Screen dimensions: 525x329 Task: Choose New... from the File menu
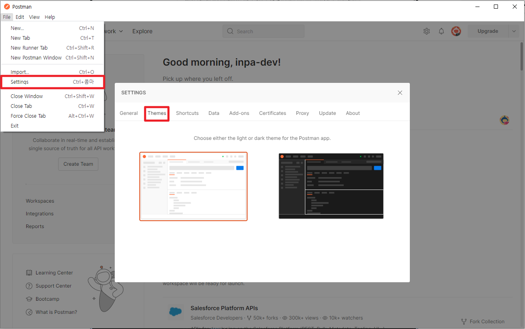[52, 28]
